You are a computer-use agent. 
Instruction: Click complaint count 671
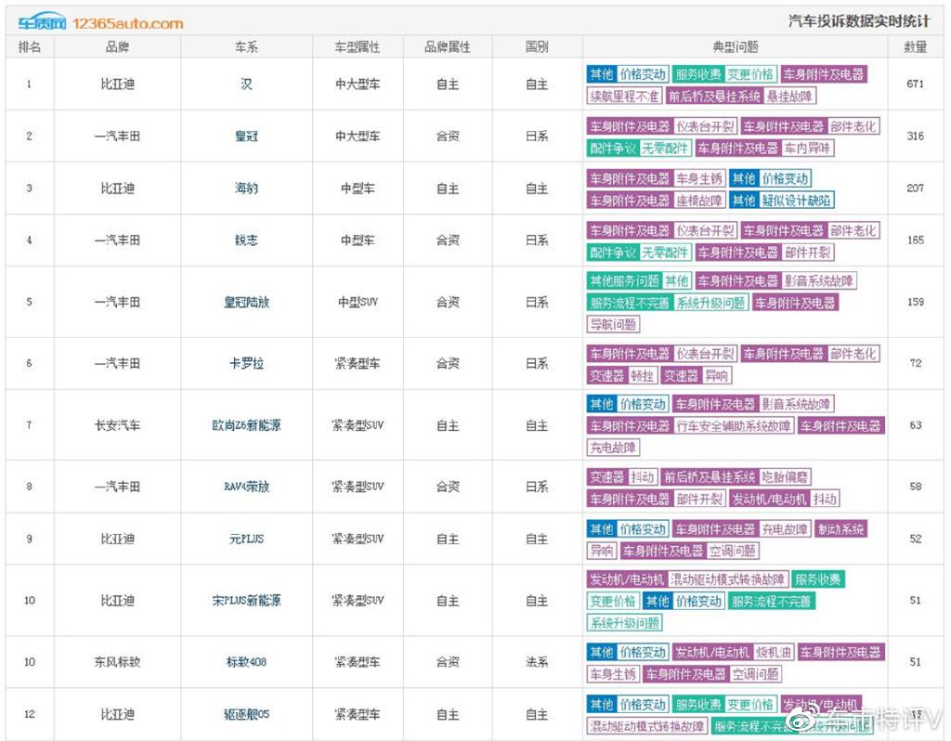[915, 84]
